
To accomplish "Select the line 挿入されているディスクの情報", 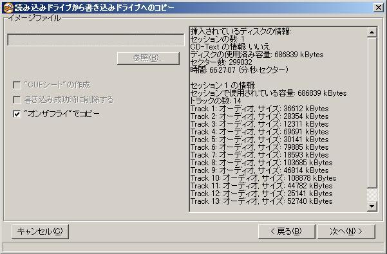I will tap(241, 32).
